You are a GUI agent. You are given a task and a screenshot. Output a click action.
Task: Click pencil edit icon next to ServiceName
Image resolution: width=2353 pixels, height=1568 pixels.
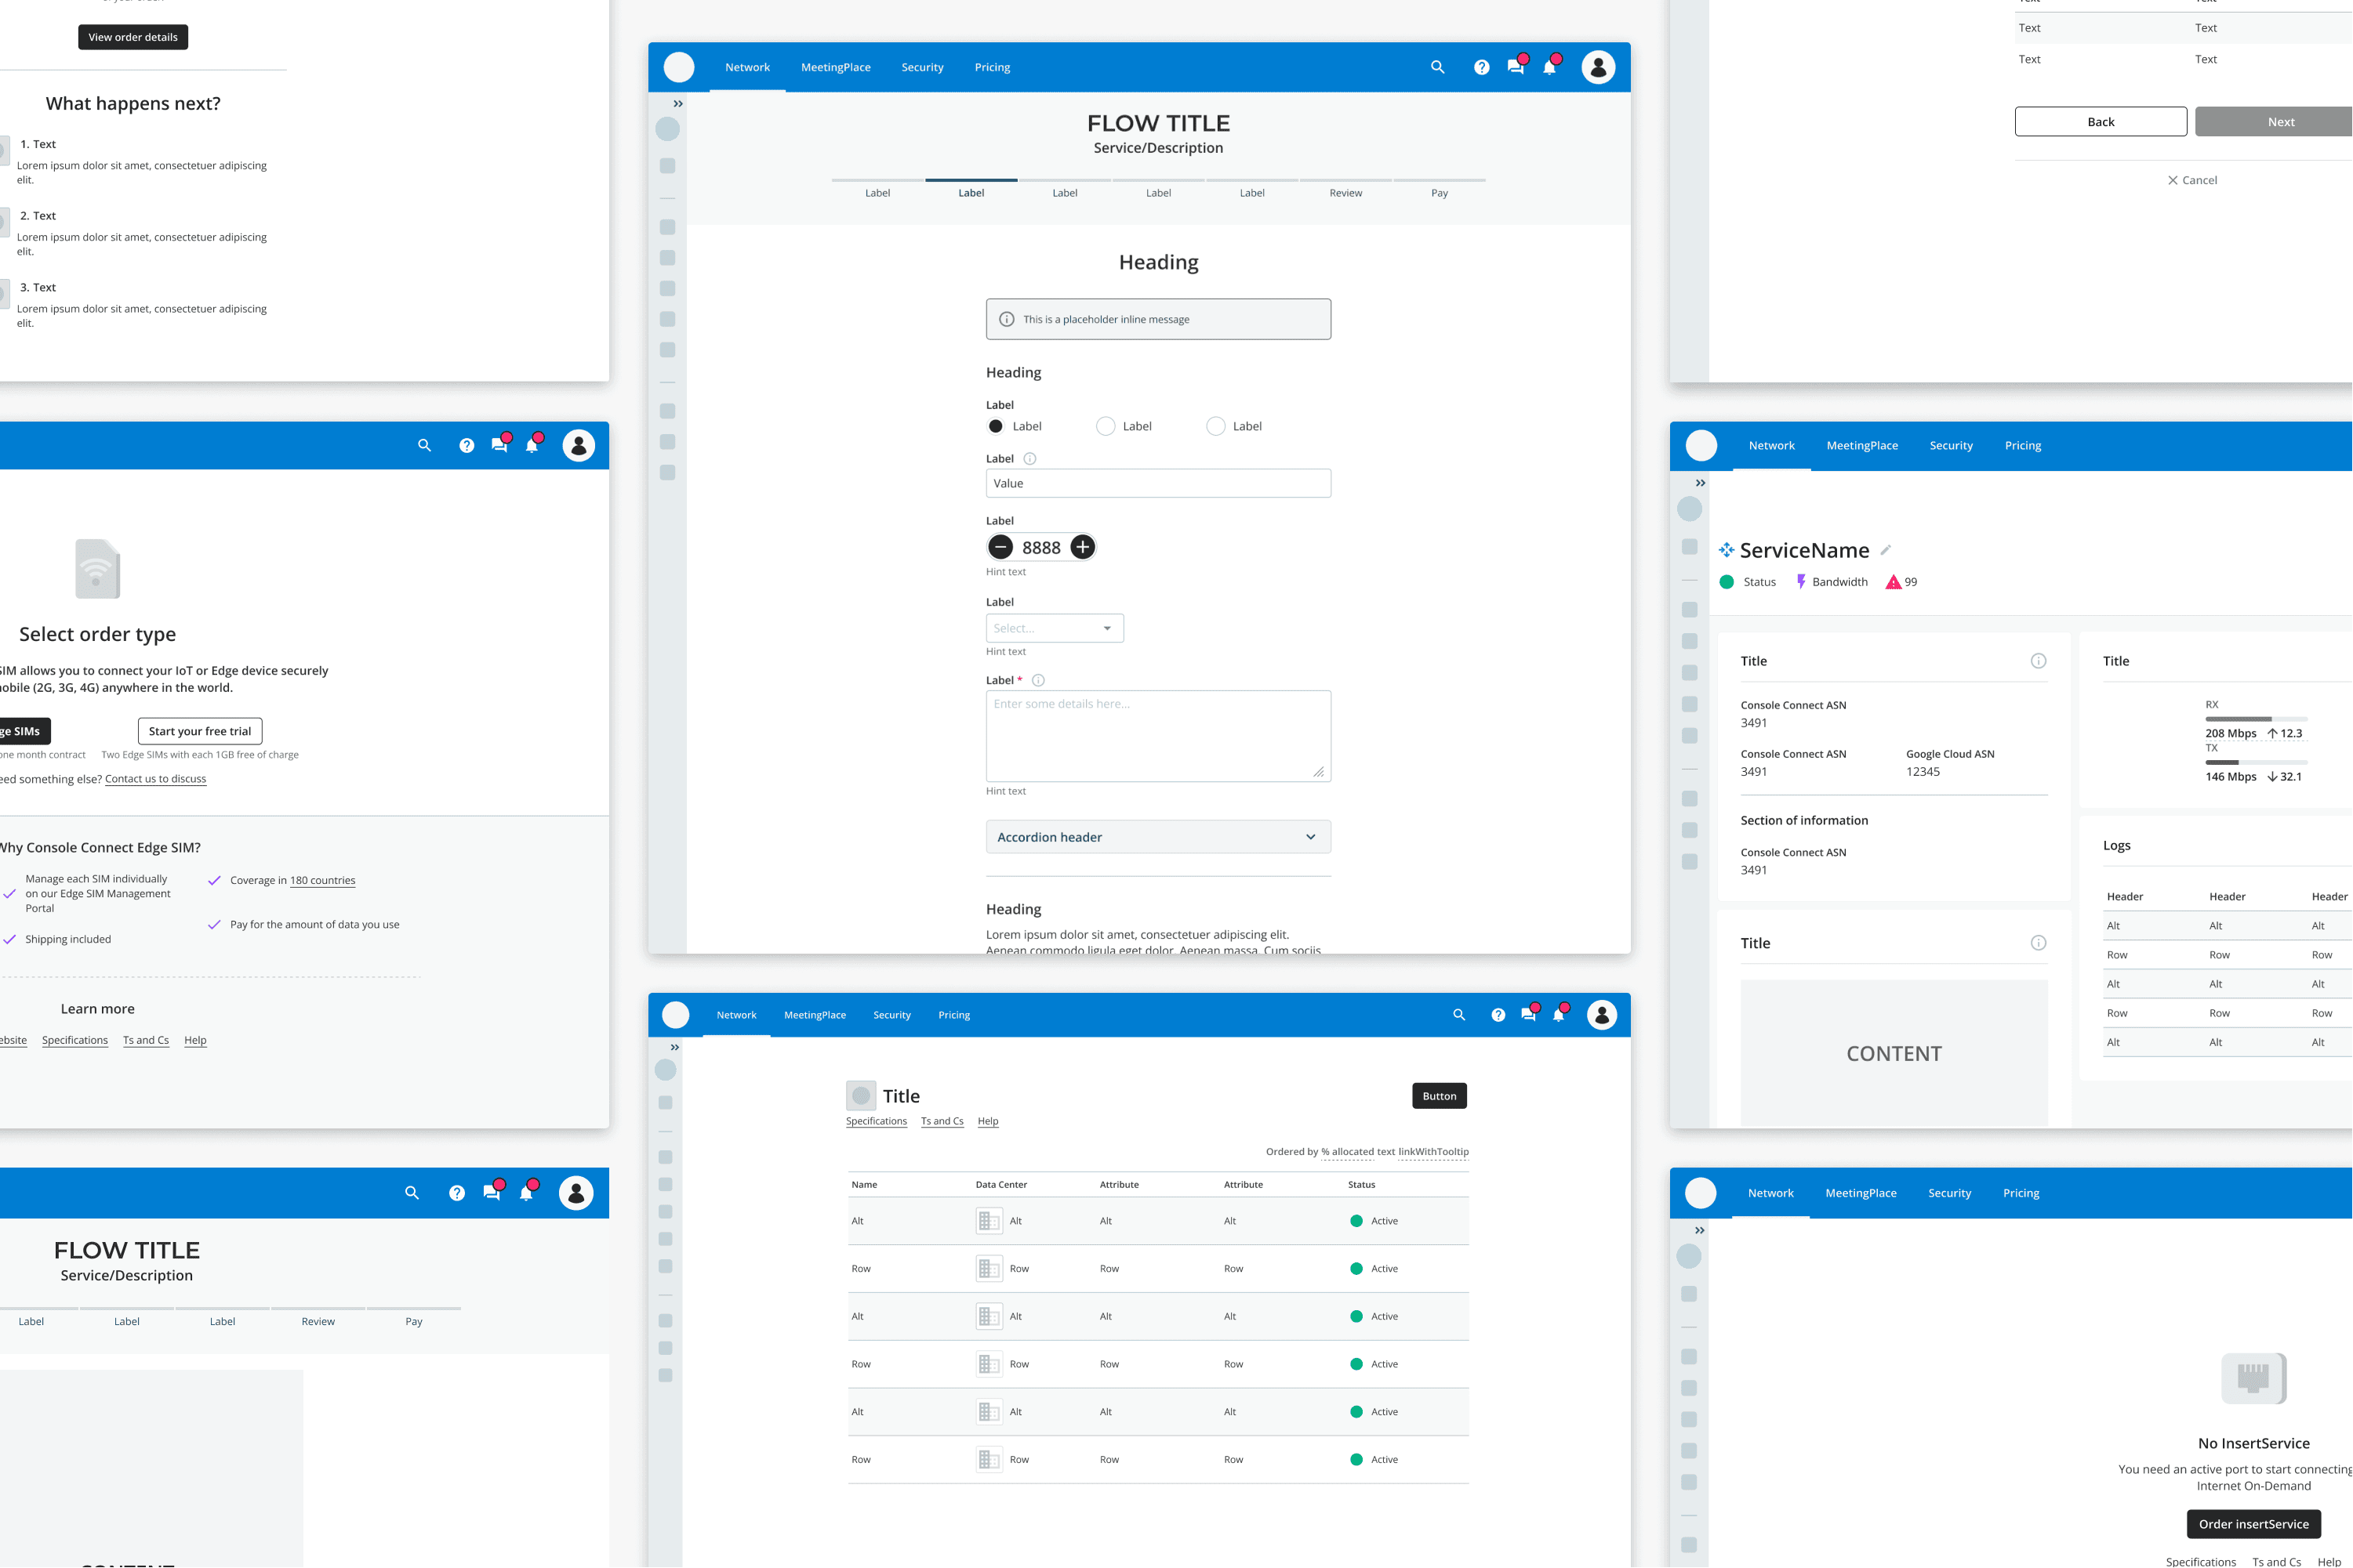[x=1885, y=550]
